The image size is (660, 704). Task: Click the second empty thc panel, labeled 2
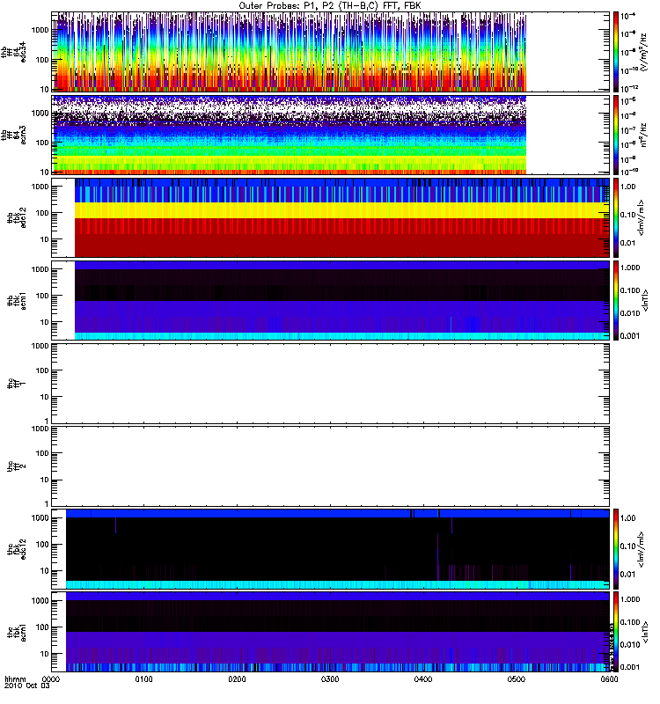point(330,466)
